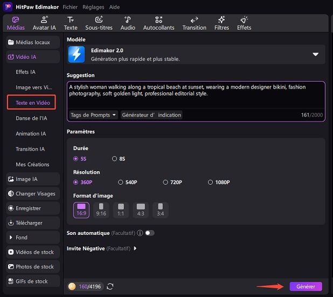Select 720P resolution
Screen dimensions: 333x297
pyautogui.click(x=172, y=183)
